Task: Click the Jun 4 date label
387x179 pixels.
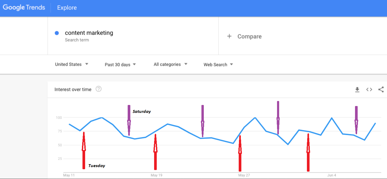Action: point(331,175)
